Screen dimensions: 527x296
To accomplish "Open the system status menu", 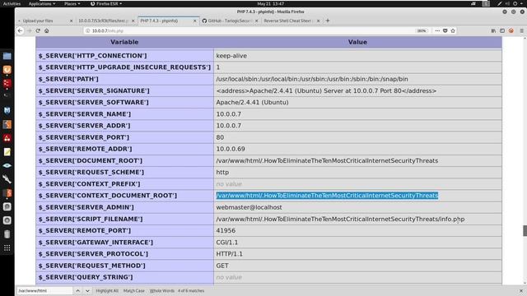I will pyautogui.click(x=511, y=3).
